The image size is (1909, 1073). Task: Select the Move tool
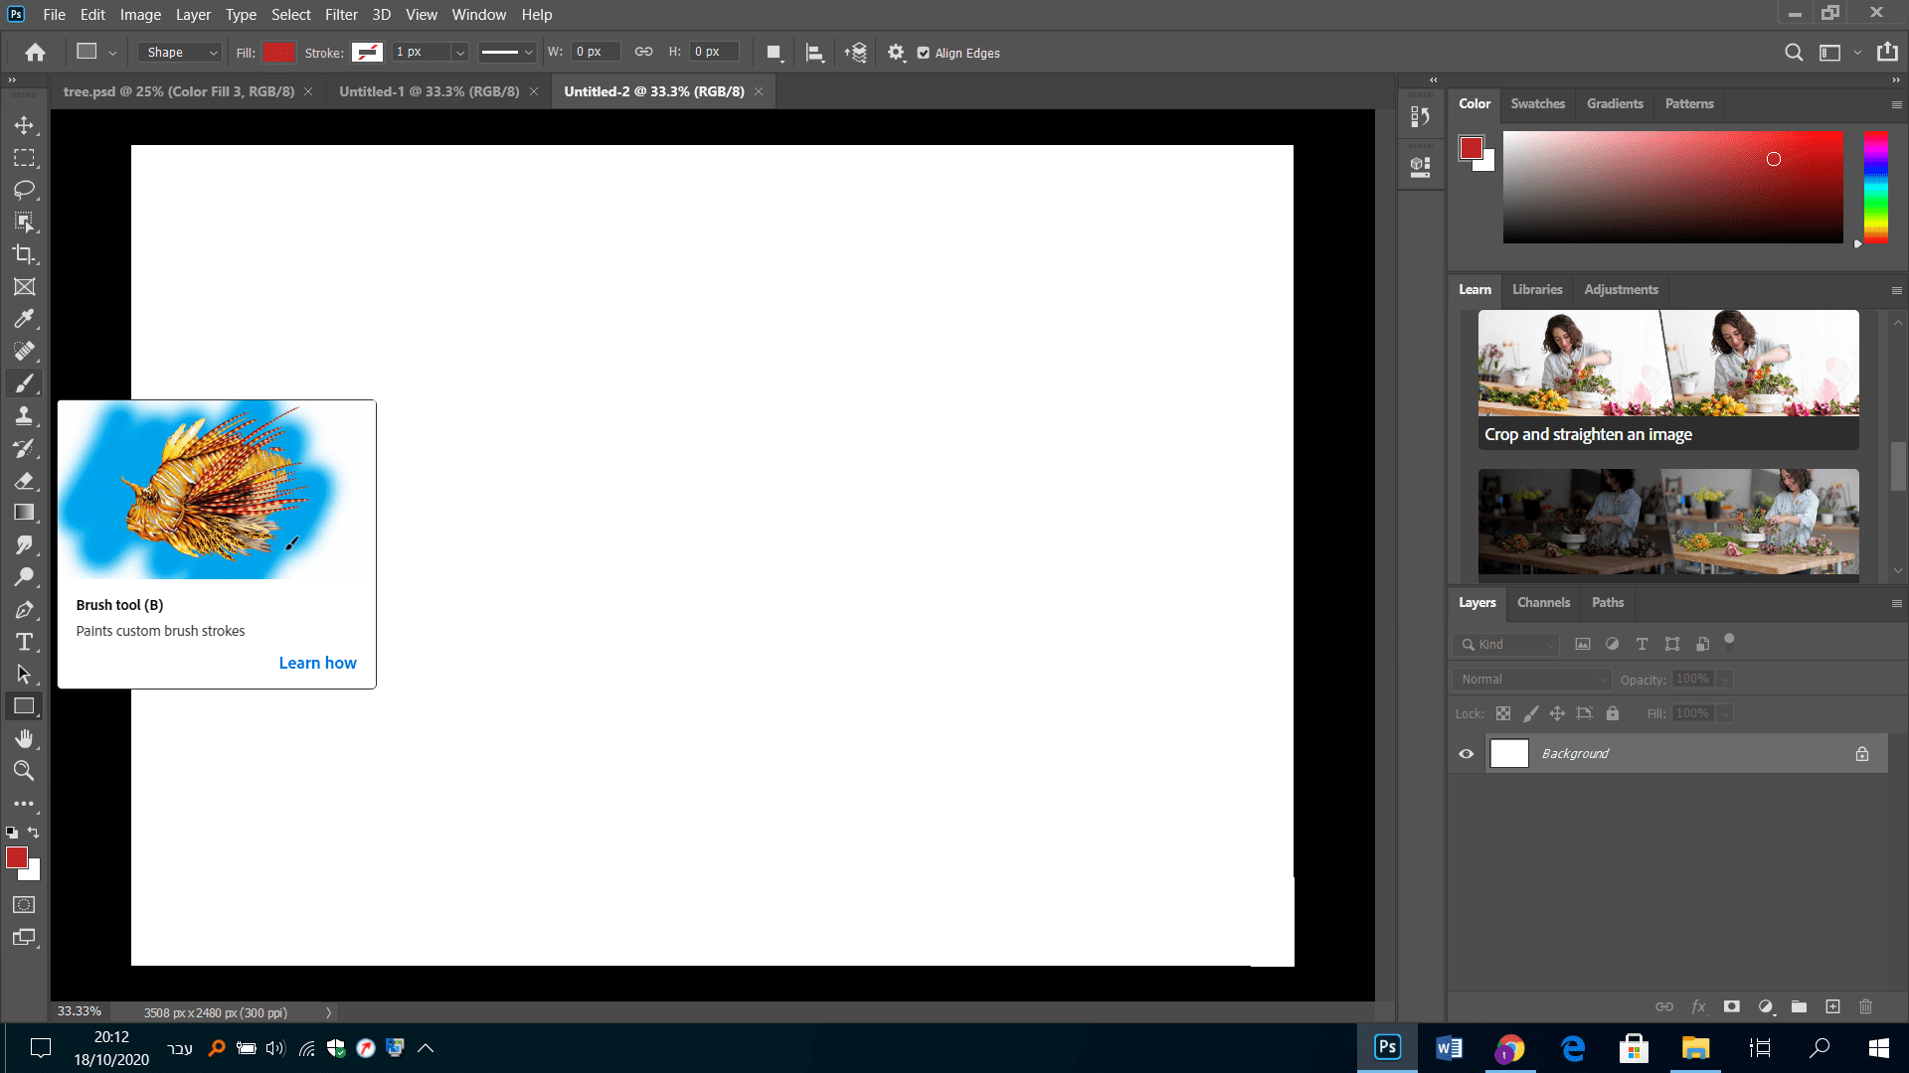(x=24, y=125)
